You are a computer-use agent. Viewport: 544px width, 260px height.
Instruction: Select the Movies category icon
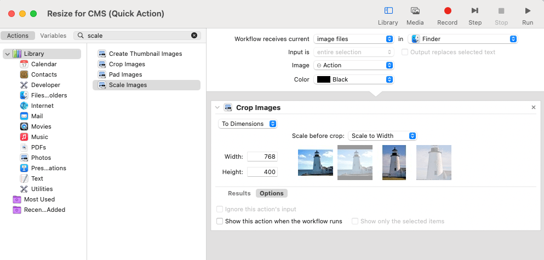[x=24, y=126]
